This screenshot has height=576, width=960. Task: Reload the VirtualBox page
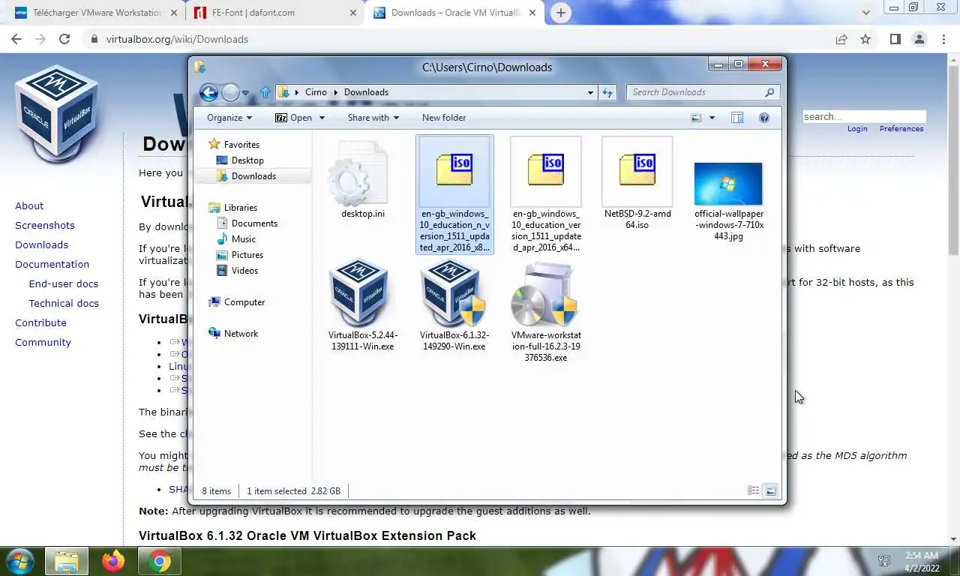coord(64,39)
